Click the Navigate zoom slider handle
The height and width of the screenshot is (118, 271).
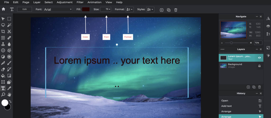(x=231, y=43)
